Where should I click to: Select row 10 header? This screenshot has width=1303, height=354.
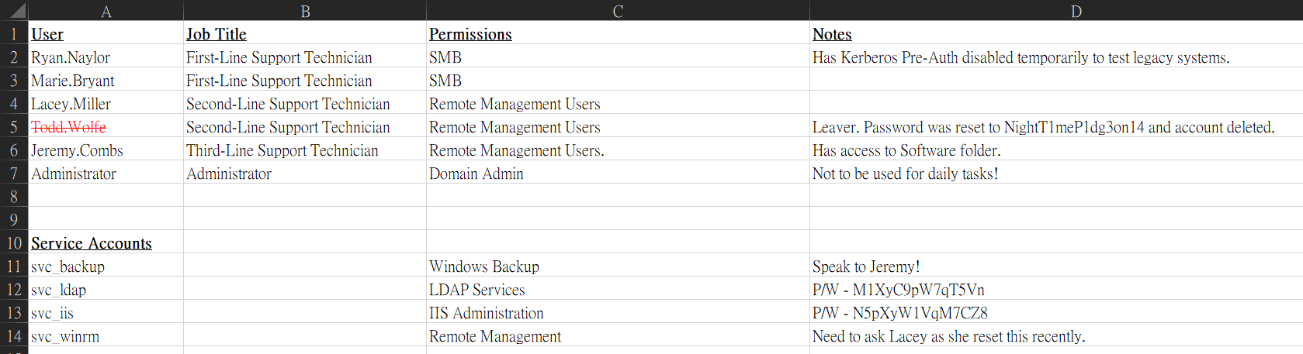click(x=14, y=243)
